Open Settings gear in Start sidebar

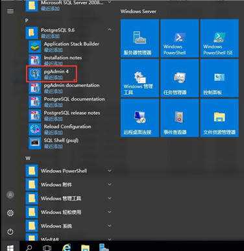point(10,213)
